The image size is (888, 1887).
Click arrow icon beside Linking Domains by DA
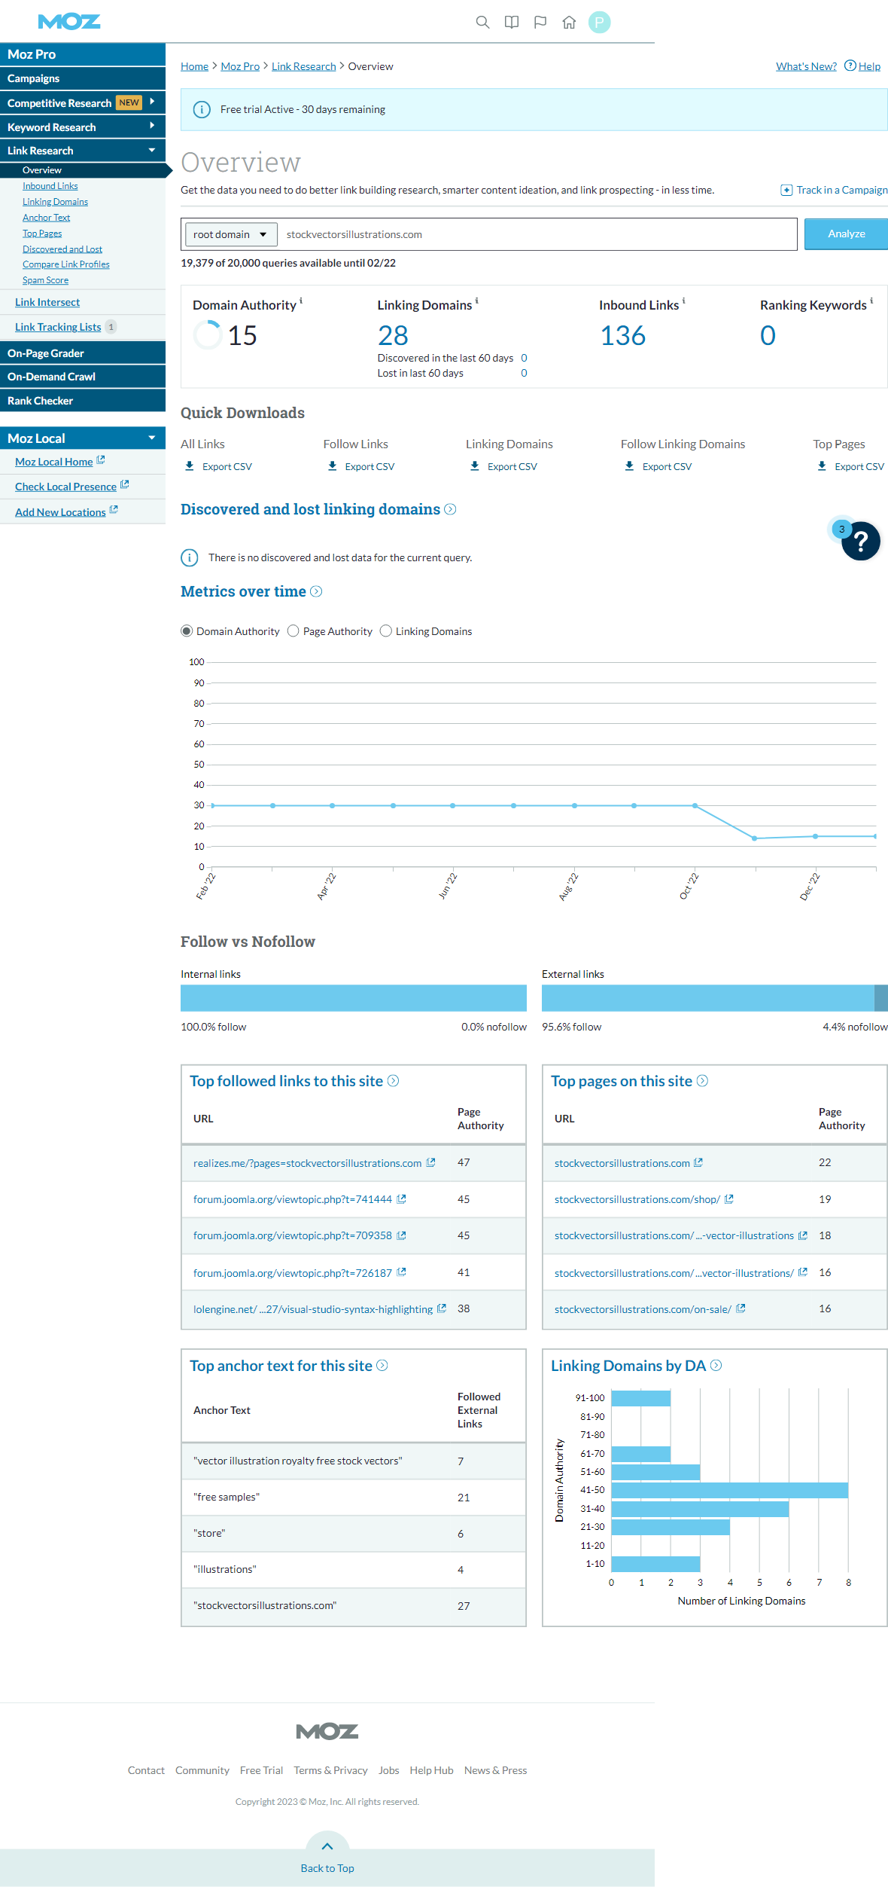(x=716, y=1366)
